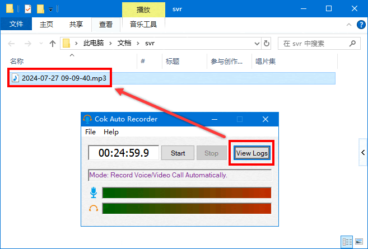
Task: Click properties icon in quick access toolbar
Action: click(x=28, y=9)
